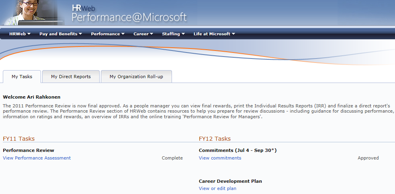Expand the HRWeb dropdown arrow
This screenshot has width=395, height=194.
(x=29, y=34)
